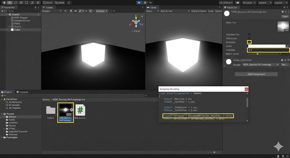Viewport: 290px width, 158px height.
Task: Open presets for HDR_Source_NoTonemap.exr asset
Action: 285,12
